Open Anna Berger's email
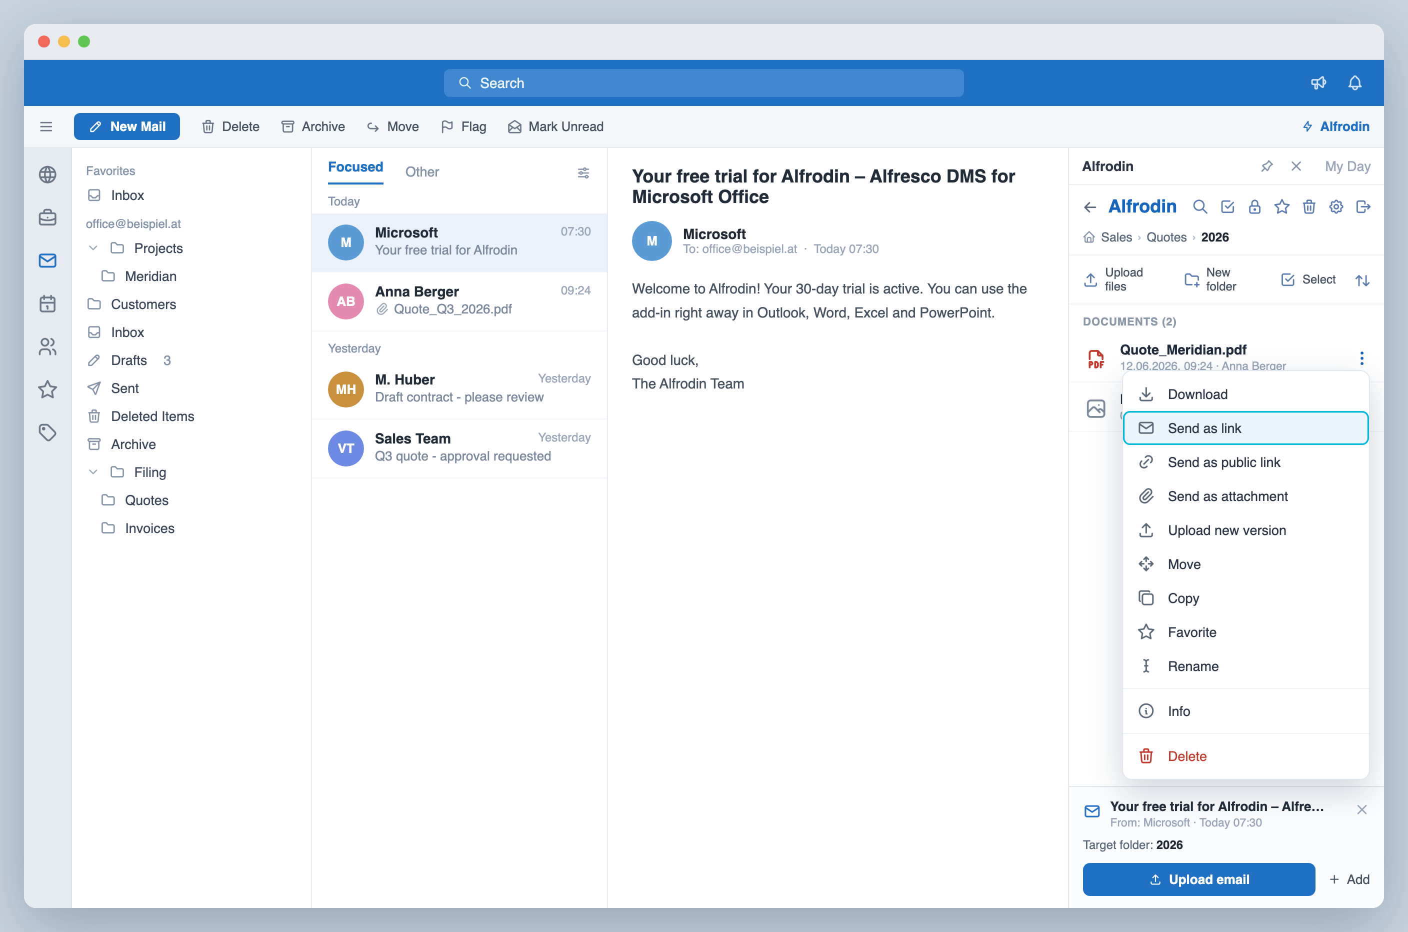1408x932 pixels. click(x=459, y=301)
